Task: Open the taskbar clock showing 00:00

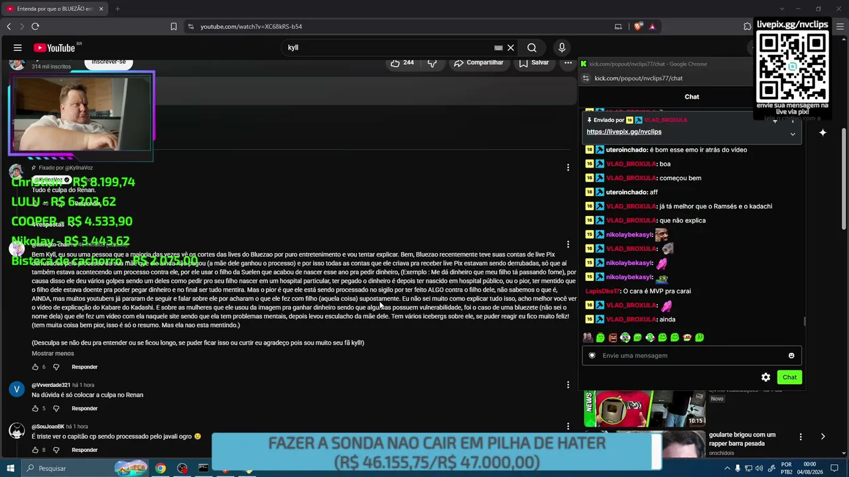Action: coord(810,468)
